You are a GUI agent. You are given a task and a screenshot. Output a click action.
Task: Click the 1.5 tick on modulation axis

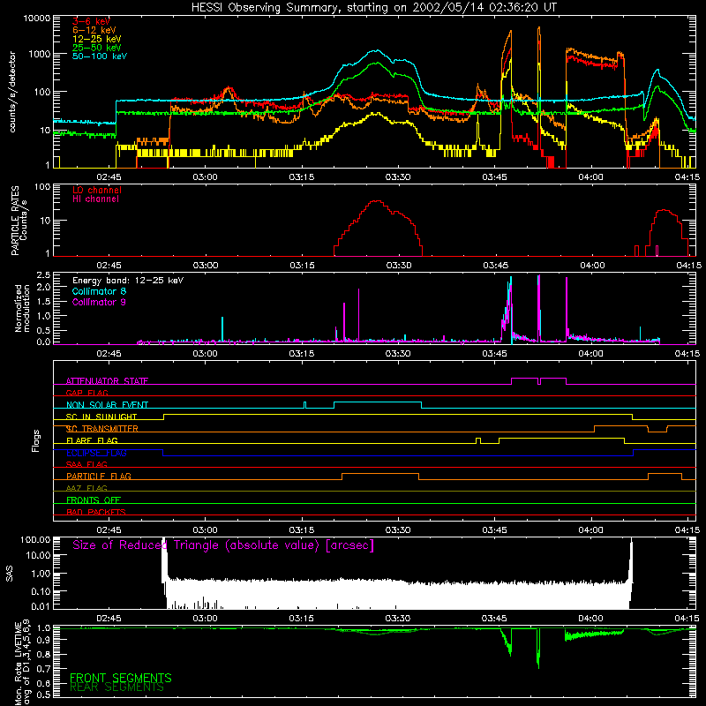(43, 302)
